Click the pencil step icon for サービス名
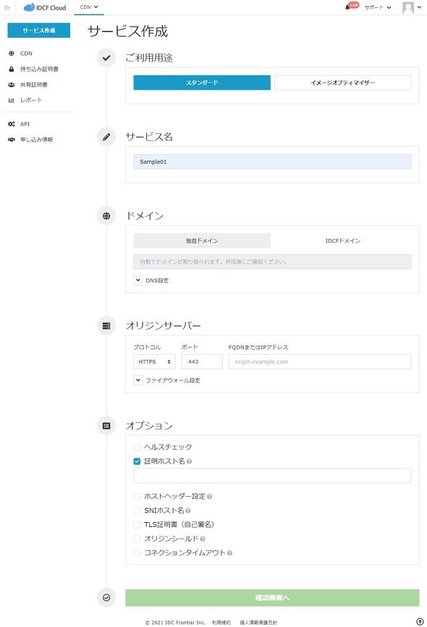 click(x=106, y=137)
